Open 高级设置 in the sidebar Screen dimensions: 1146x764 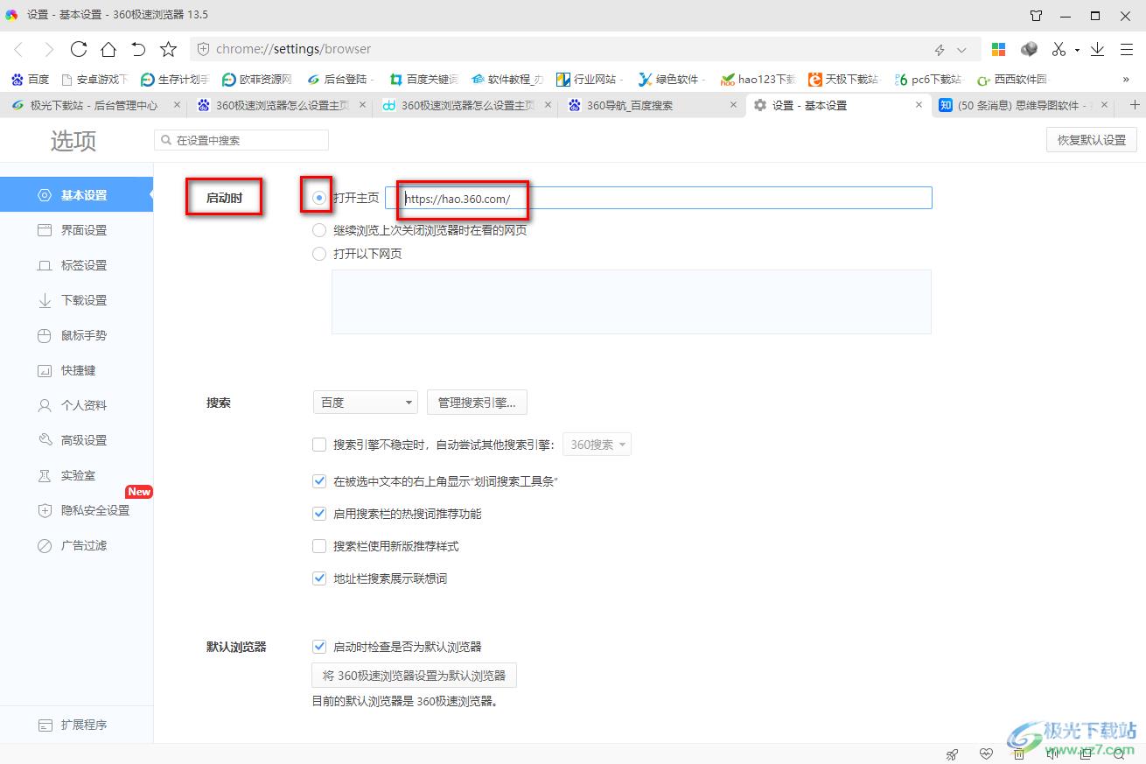76,440
